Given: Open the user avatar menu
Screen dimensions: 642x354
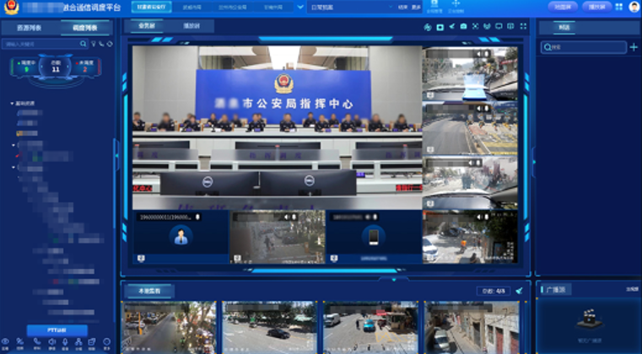Looking at the screenshot, I should pyautogui.click(x=634, y=7).
